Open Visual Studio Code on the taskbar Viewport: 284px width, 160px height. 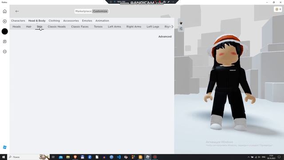click(118, 157)
